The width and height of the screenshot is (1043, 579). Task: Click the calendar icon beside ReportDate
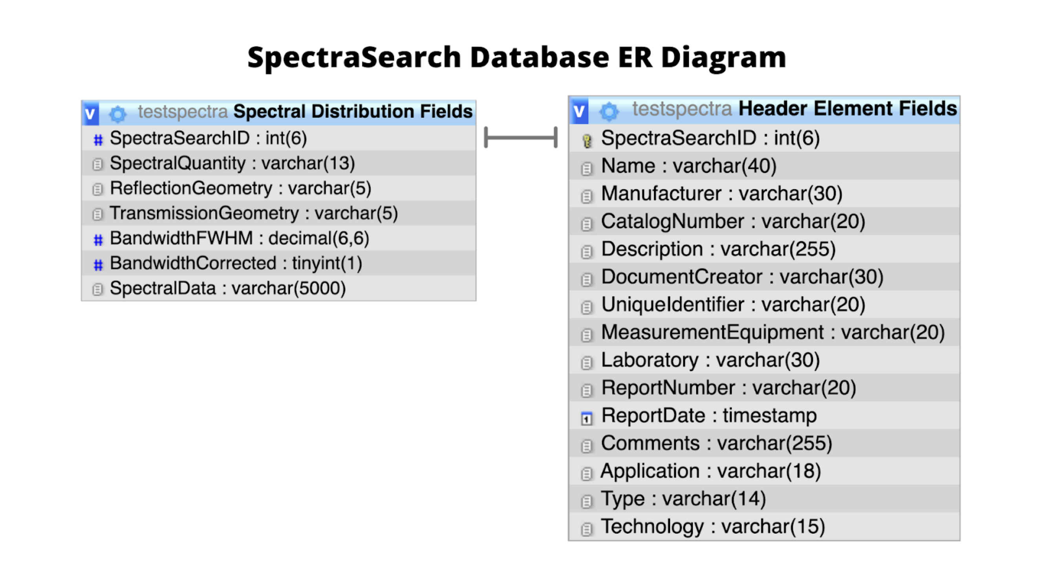586,418
